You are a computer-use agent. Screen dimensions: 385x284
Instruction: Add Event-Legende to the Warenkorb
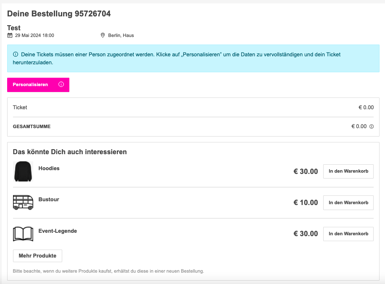[x=348, y=234]
